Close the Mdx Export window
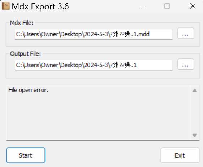203x167 pixels. pyautogui.click(x=193, y=6)
